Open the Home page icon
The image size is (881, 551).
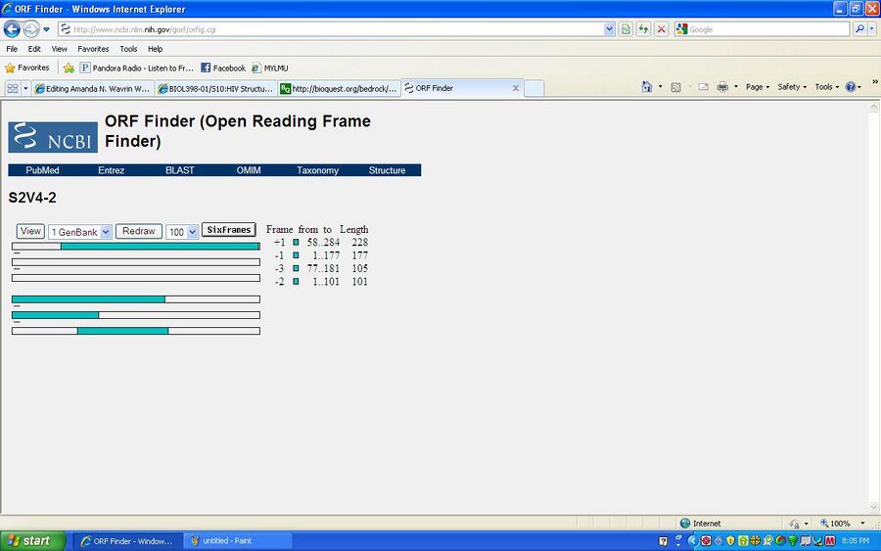647,87
